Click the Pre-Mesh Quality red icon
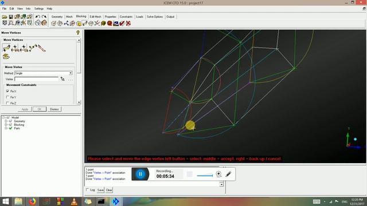This screenshot has width=367, height=206. point(110,23)
